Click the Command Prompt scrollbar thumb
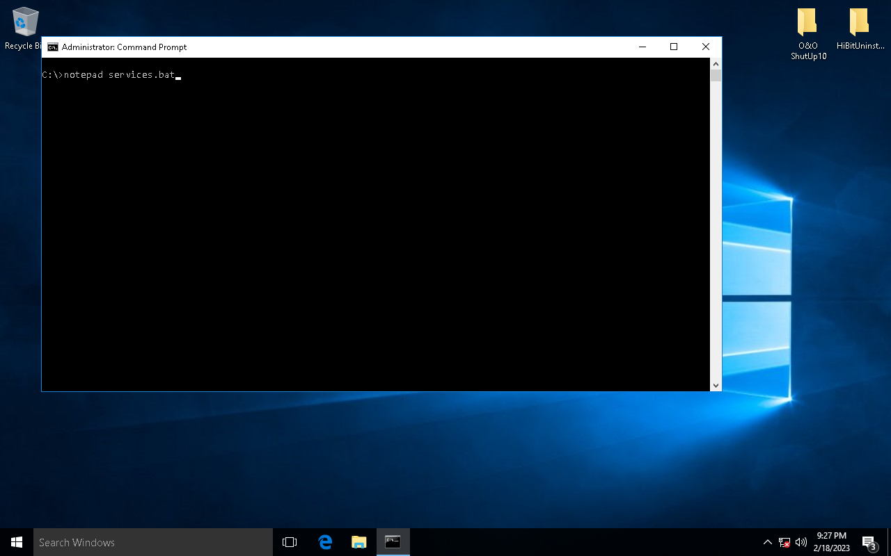 716,76
